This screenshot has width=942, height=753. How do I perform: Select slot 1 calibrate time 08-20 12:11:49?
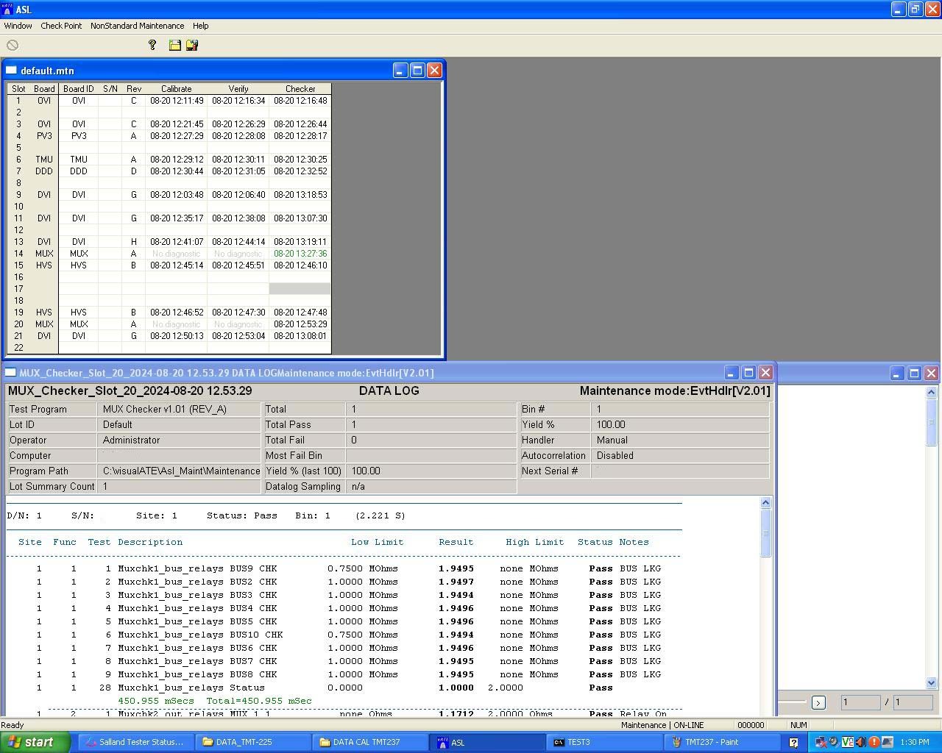(x=177, y=101)
